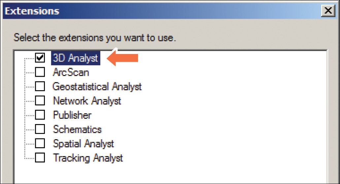Activate the Spatial Analyst checkbox
Image resolution: width=340 pixels, height=184 pixels.
tap(40, 144)
